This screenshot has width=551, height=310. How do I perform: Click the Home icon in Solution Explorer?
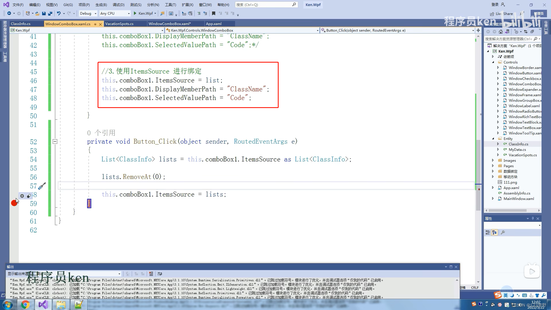point(501,32)
